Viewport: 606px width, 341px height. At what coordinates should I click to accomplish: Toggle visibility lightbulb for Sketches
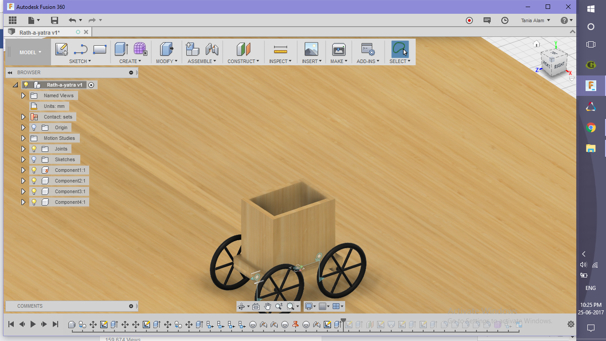click(34, 159)
